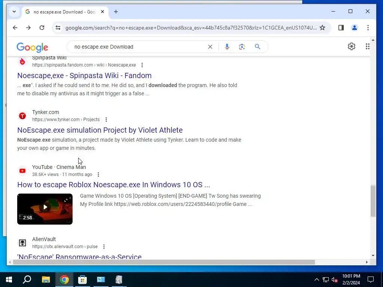This screenshot has height=287, width=383.
Task: Open 'Noescape,exe - Spinpasta Wiki - Fandom' result
Action: [x=84, y=75]
